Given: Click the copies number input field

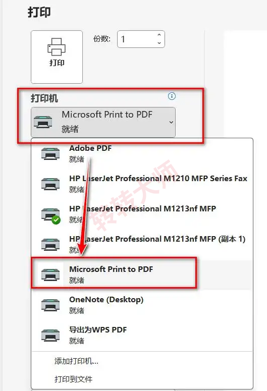Looking at the screenshot, I should pos(141,39).
